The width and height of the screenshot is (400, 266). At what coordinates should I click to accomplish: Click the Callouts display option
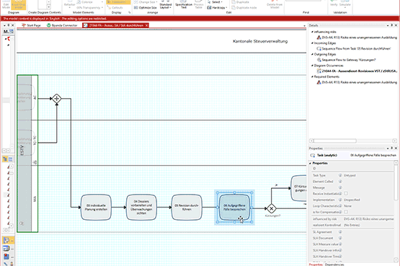(115, 8)
